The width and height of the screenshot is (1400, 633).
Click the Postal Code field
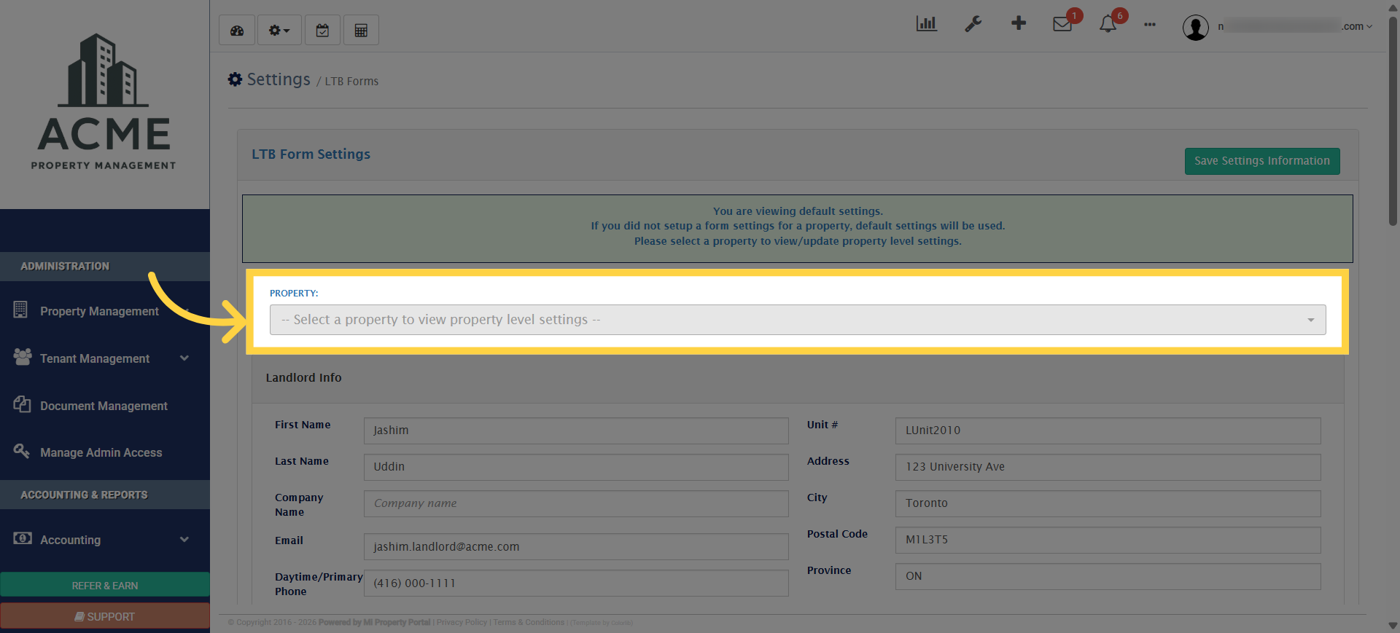1108,540
